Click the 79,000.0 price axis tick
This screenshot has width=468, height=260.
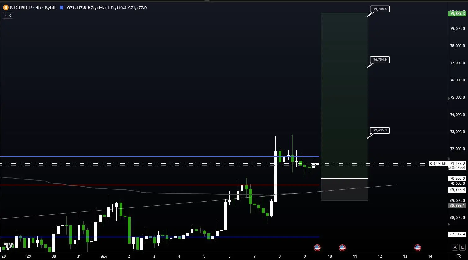coord(457,29)
